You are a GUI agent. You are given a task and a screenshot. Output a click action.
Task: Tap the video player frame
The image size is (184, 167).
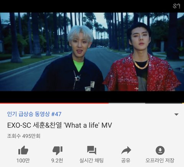(92, 52)
